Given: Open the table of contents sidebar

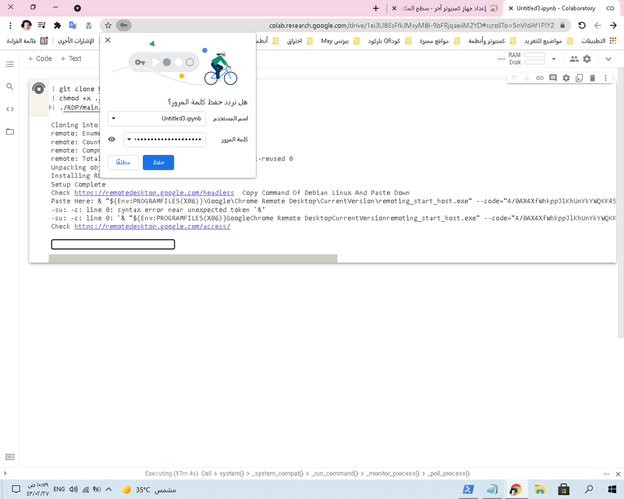Looking at the screenshot, I should coord(9,64).
